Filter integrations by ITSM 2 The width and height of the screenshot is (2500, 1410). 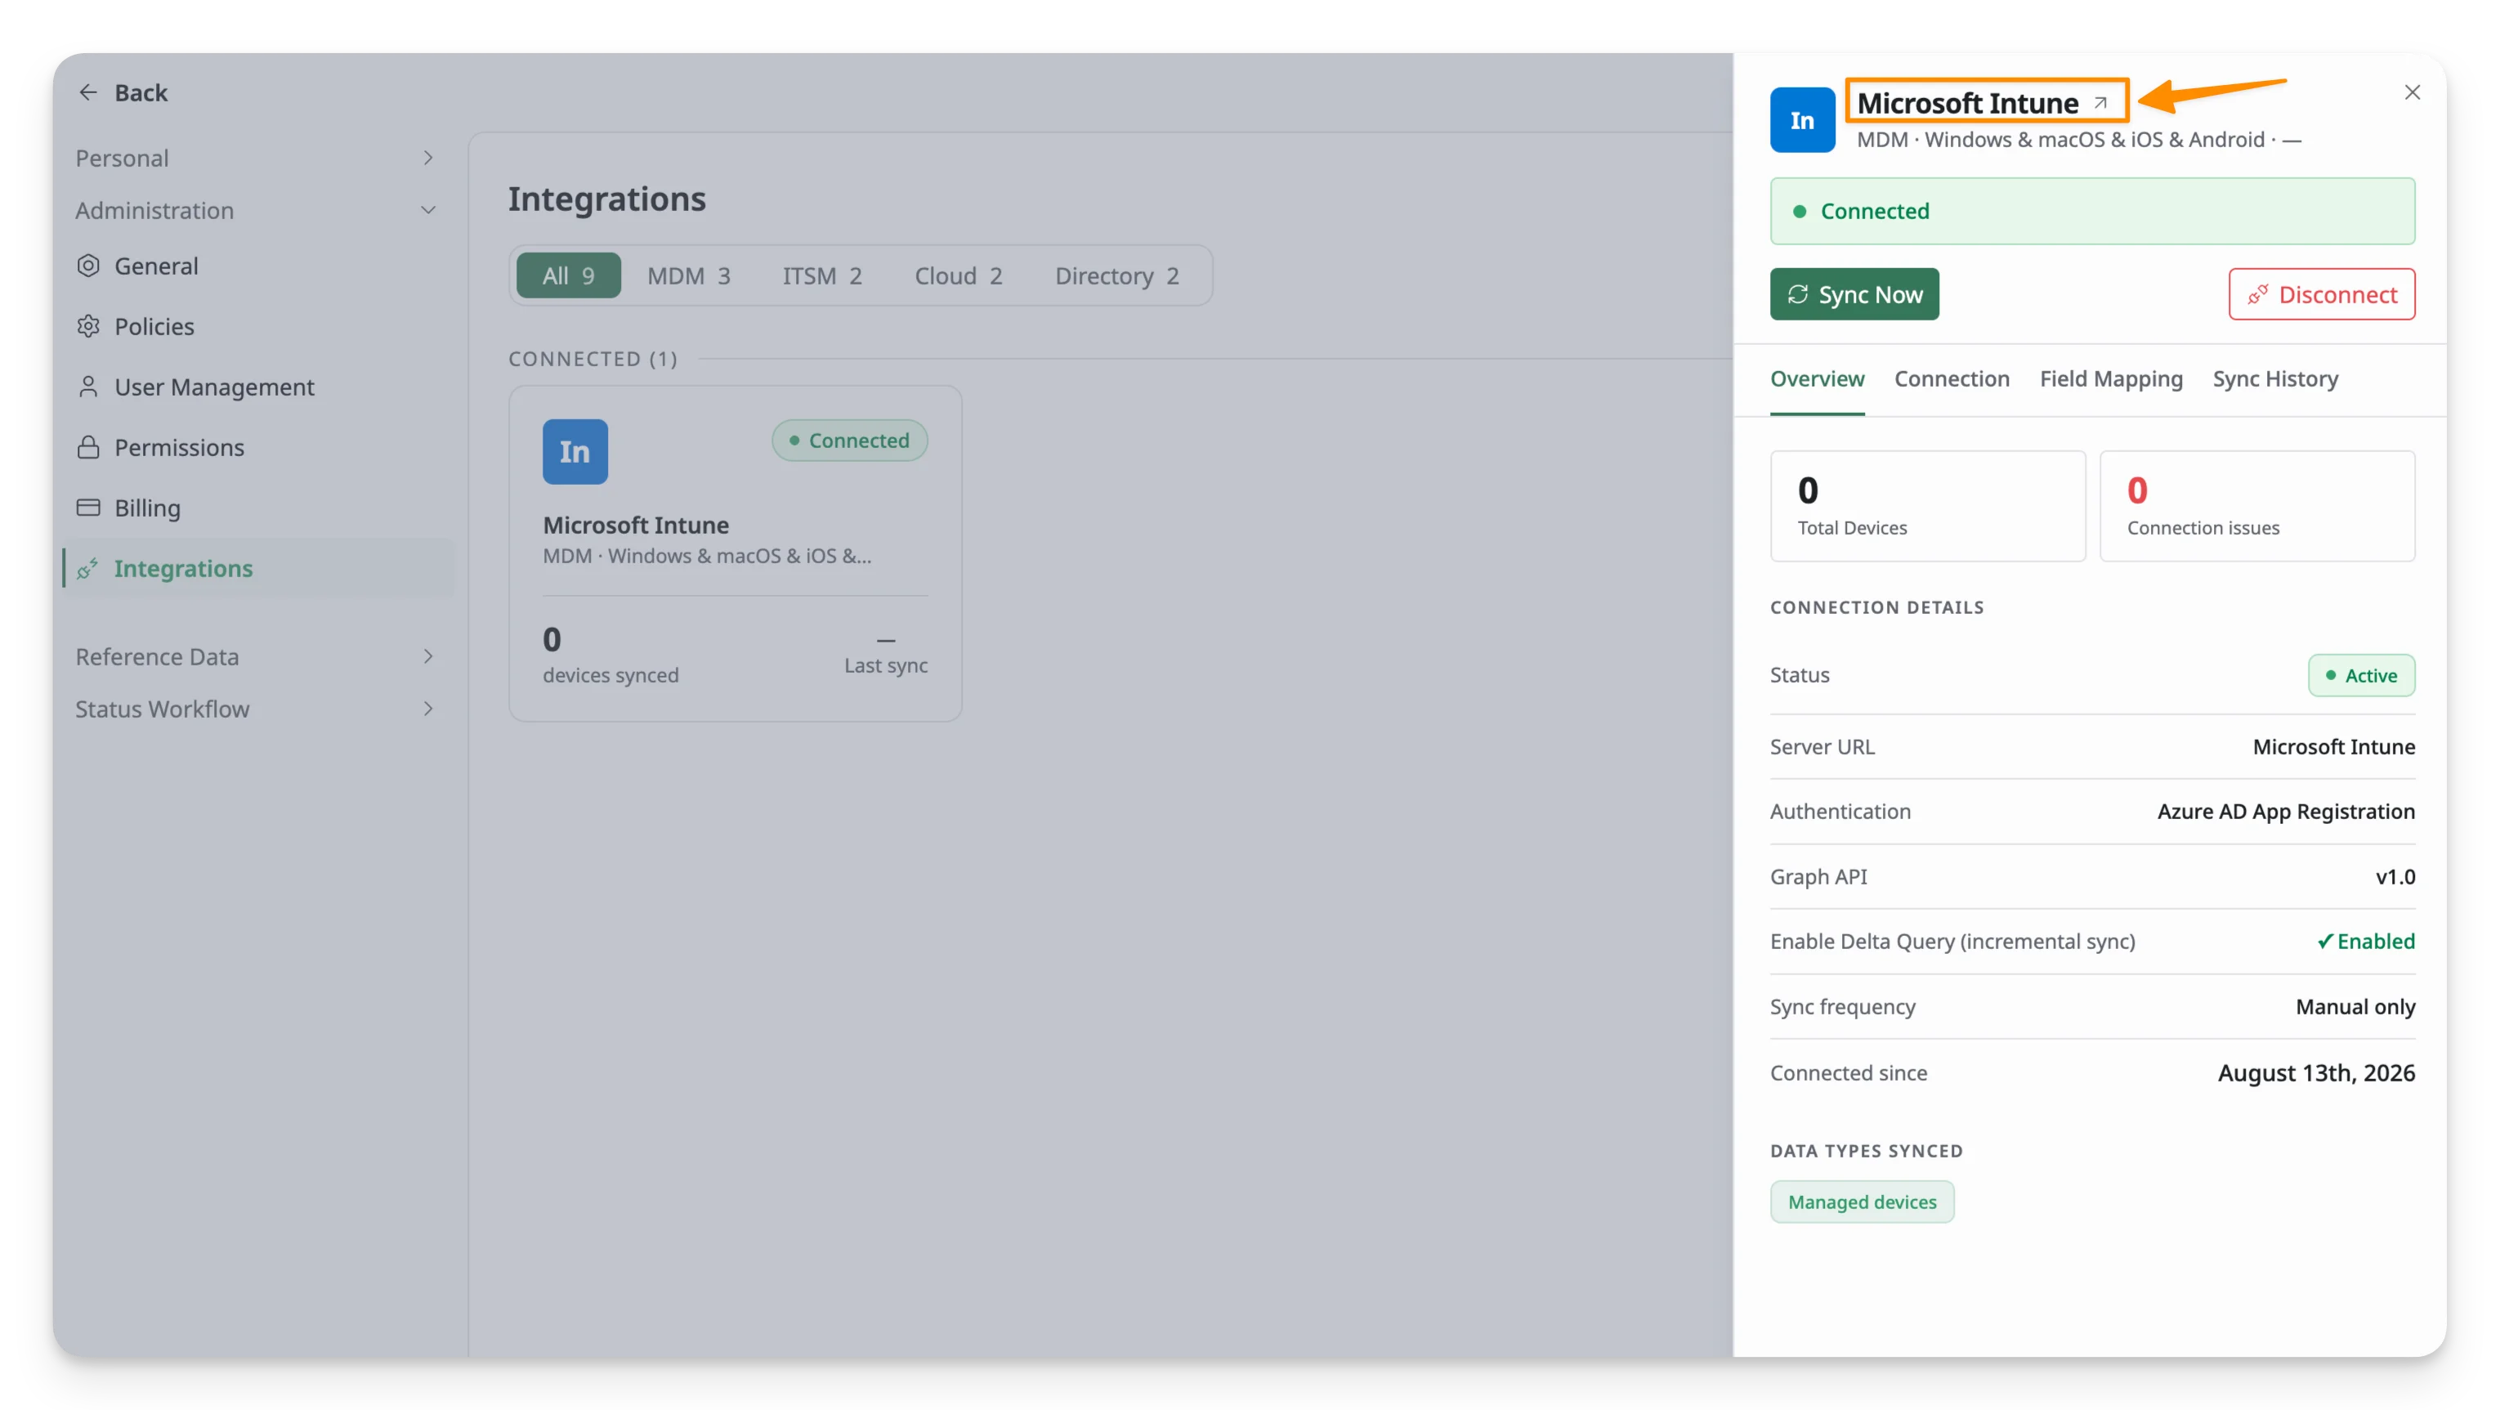822,275
